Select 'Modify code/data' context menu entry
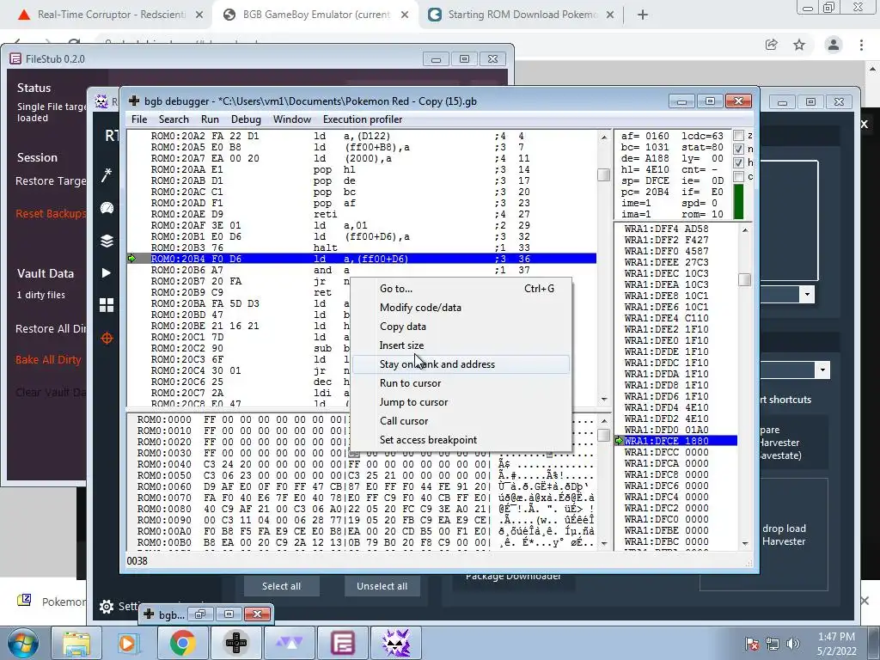The image size is (880, 660). pos(461,308)
